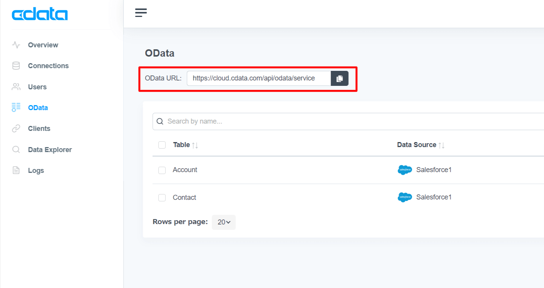The image size is (544, 288).
Task: Click the Connections database icon
Action: coord(16,66)
